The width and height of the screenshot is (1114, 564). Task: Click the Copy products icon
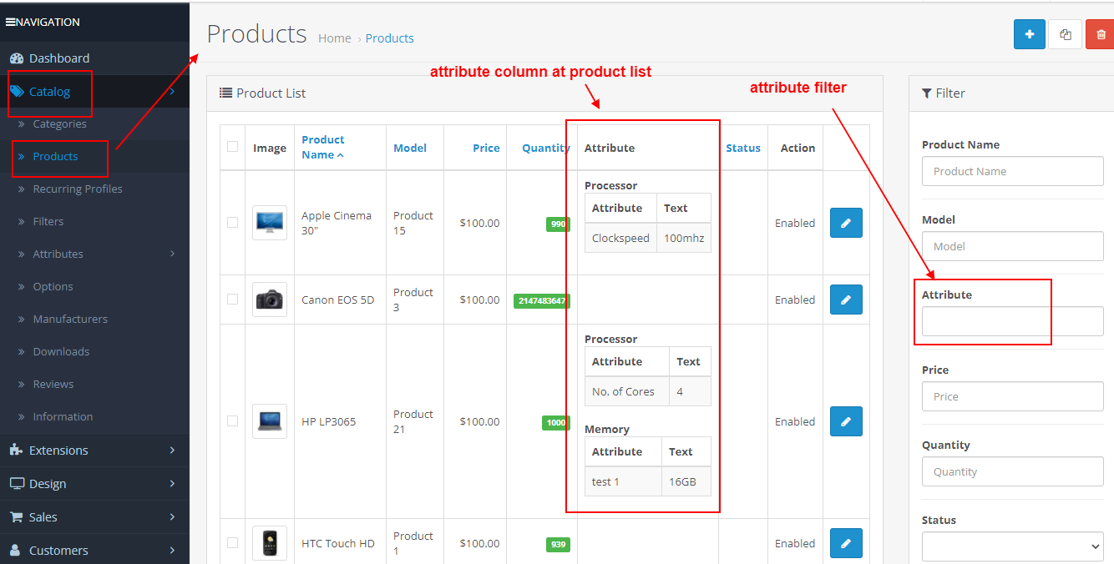coord(1065,34)
